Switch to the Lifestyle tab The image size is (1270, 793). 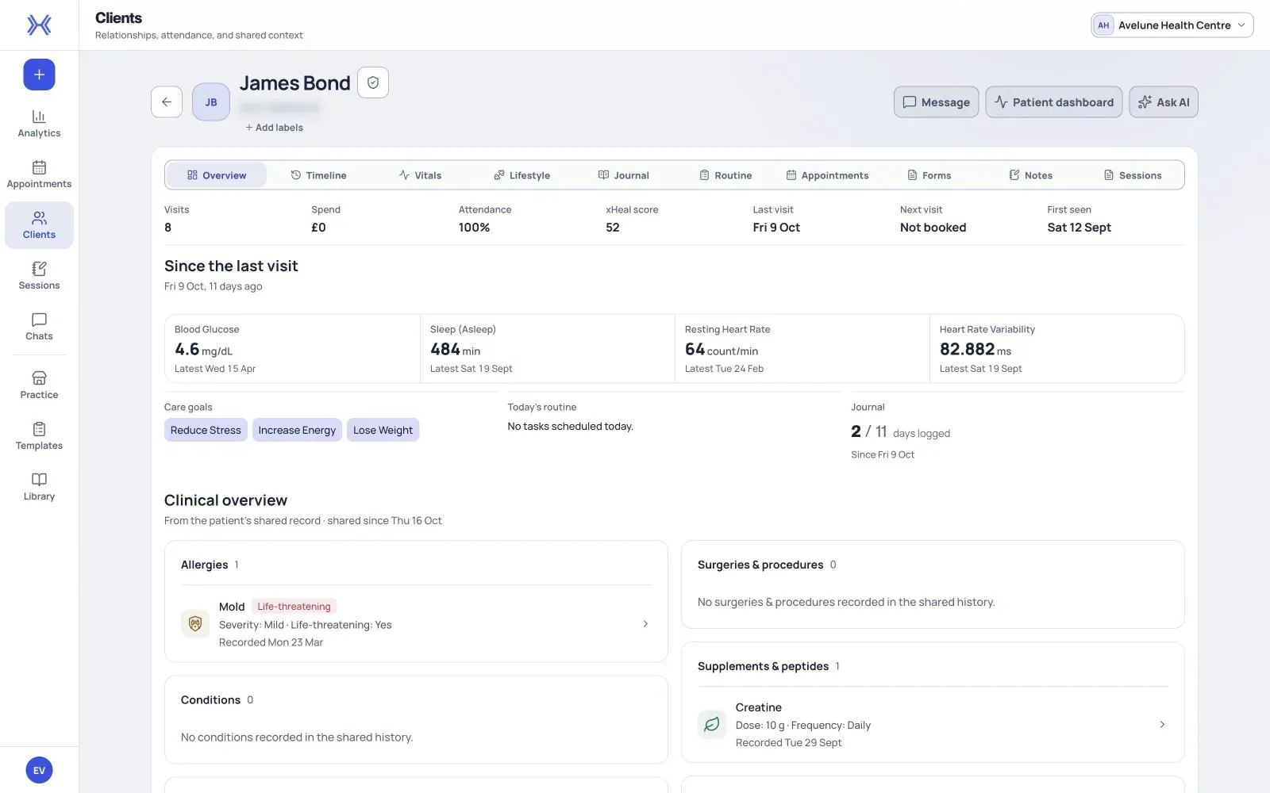pyautogui.click(x=521, y=175)
